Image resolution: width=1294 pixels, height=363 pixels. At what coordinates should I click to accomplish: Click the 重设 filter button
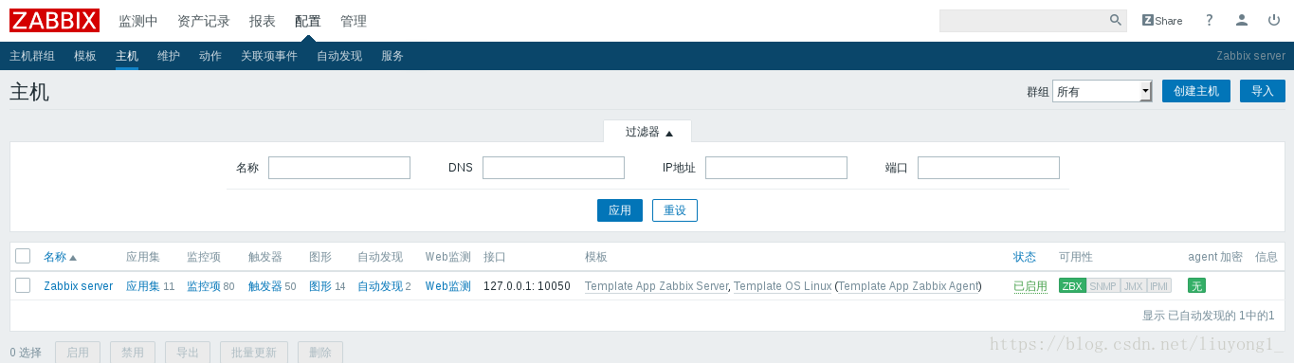(675, 210)
